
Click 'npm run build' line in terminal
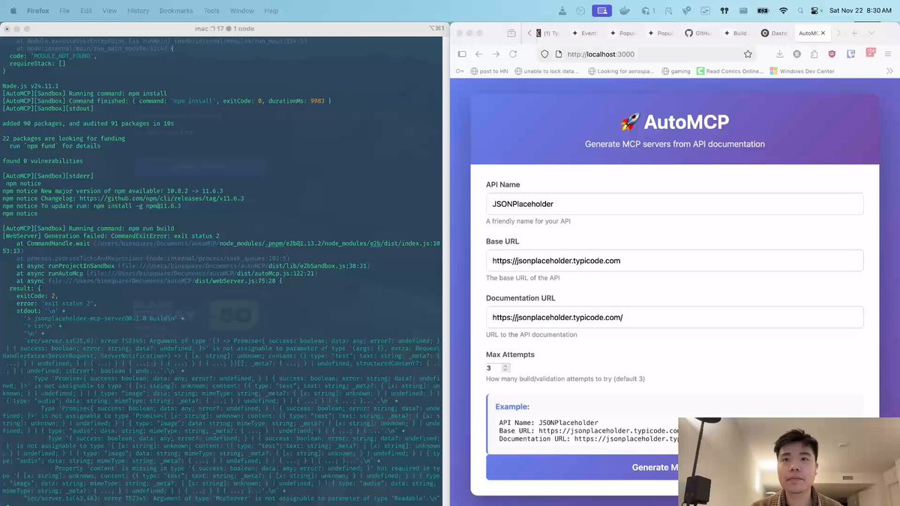pyautogui.click(x=88, y=228)
